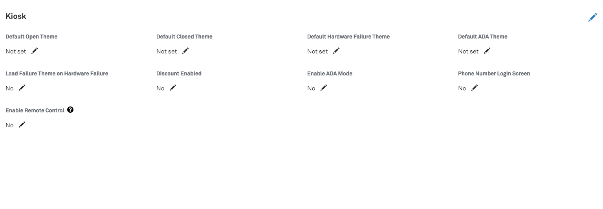
Task: Click "Not set" value under Default ADA Theme
Action: pos(468,51)
